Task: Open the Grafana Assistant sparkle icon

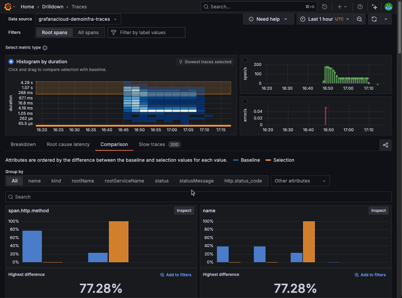Action: click(x=375, y=7)
